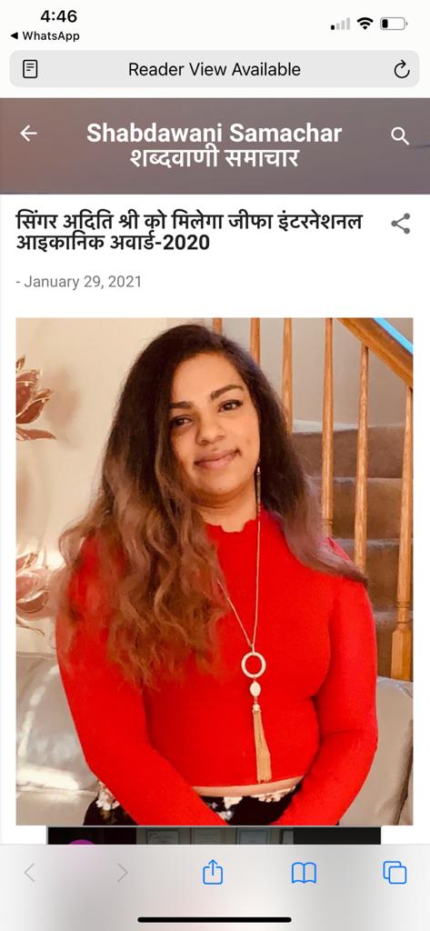Tap the January 29, 2021 date

click(x=78, y=281)
